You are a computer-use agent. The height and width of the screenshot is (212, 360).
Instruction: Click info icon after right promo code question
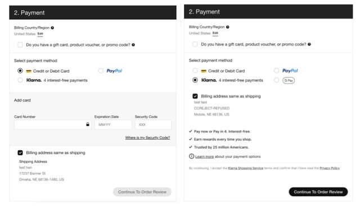(309, 44)
